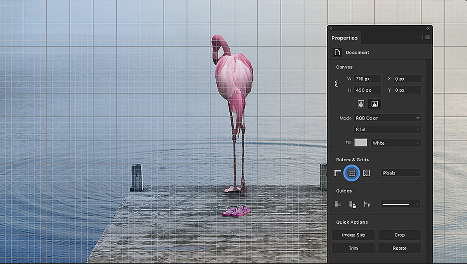Image resolution: width=467 pixels, height=264 pixels.
Task: Open the Pixels ruler units dropdown
Action: [400, 173]
